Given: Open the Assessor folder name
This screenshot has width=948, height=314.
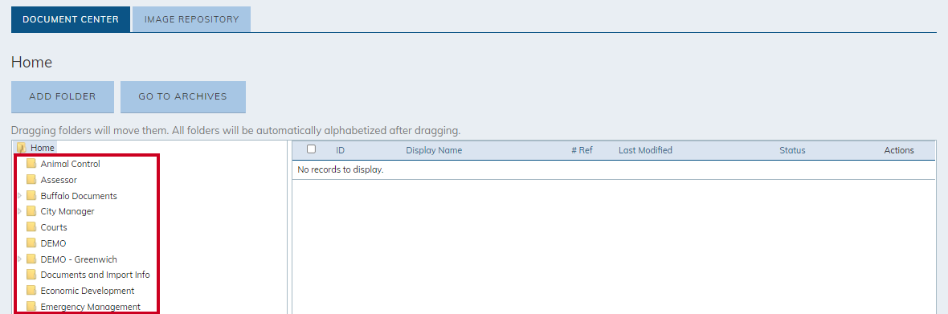Looking at the screenshot, I should click(59, 179).
